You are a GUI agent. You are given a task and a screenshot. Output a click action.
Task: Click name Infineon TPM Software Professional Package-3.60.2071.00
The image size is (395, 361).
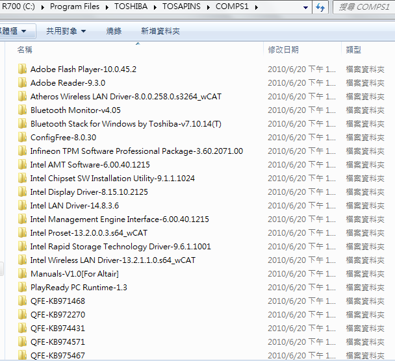point(136,151)
